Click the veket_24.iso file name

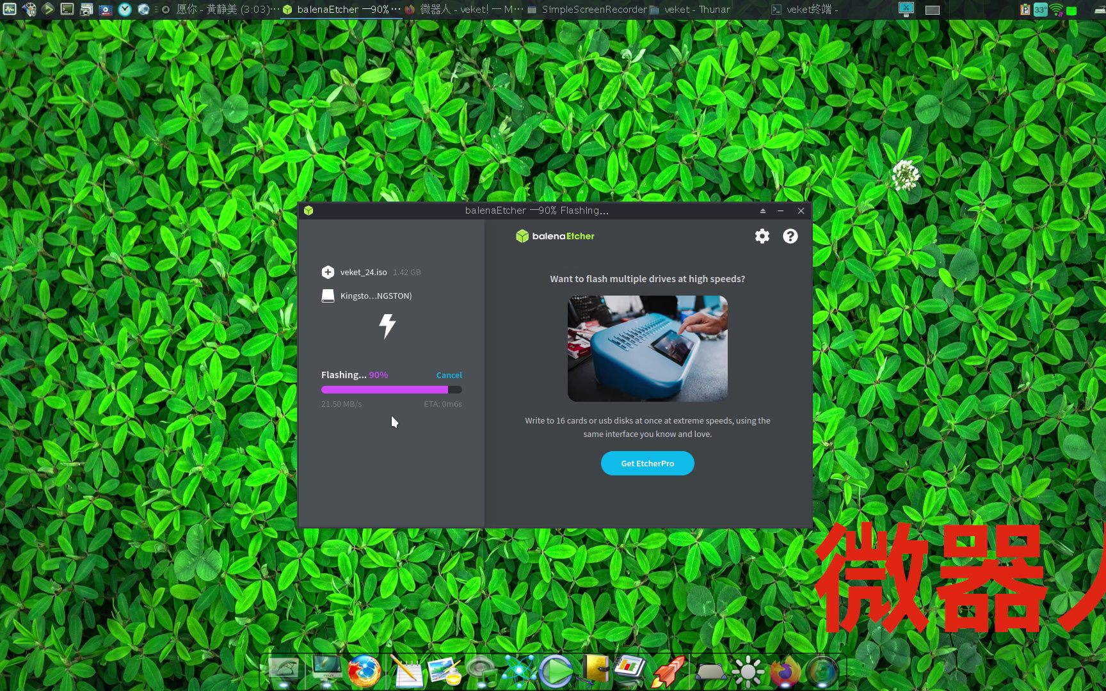[x=364, y=272]
